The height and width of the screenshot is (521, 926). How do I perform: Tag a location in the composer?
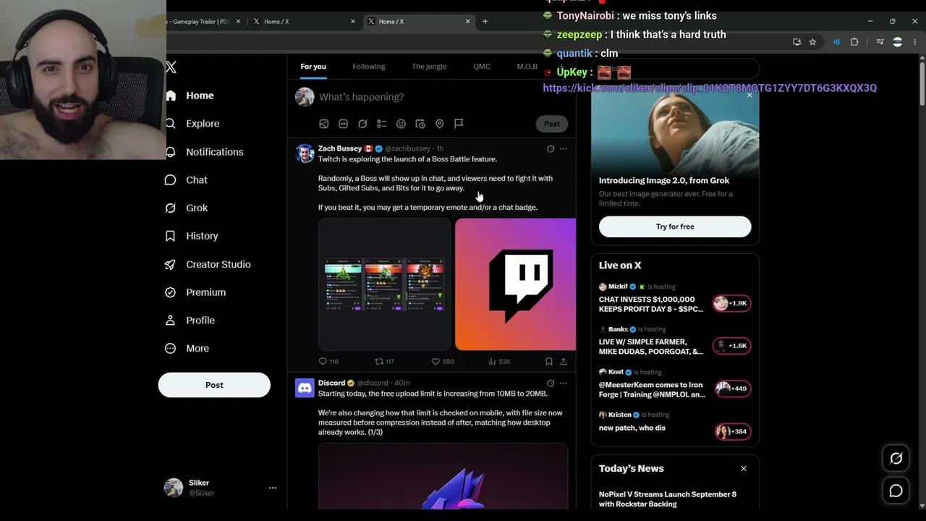[x=439, y=124]
